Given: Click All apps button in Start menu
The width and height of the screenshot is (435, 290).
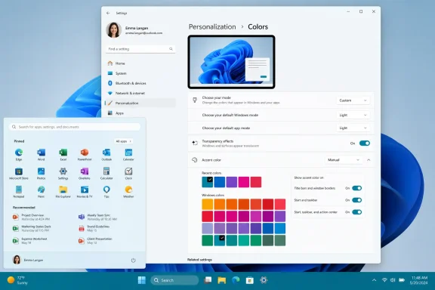Looking at the screenshot, I should [123, 141].
